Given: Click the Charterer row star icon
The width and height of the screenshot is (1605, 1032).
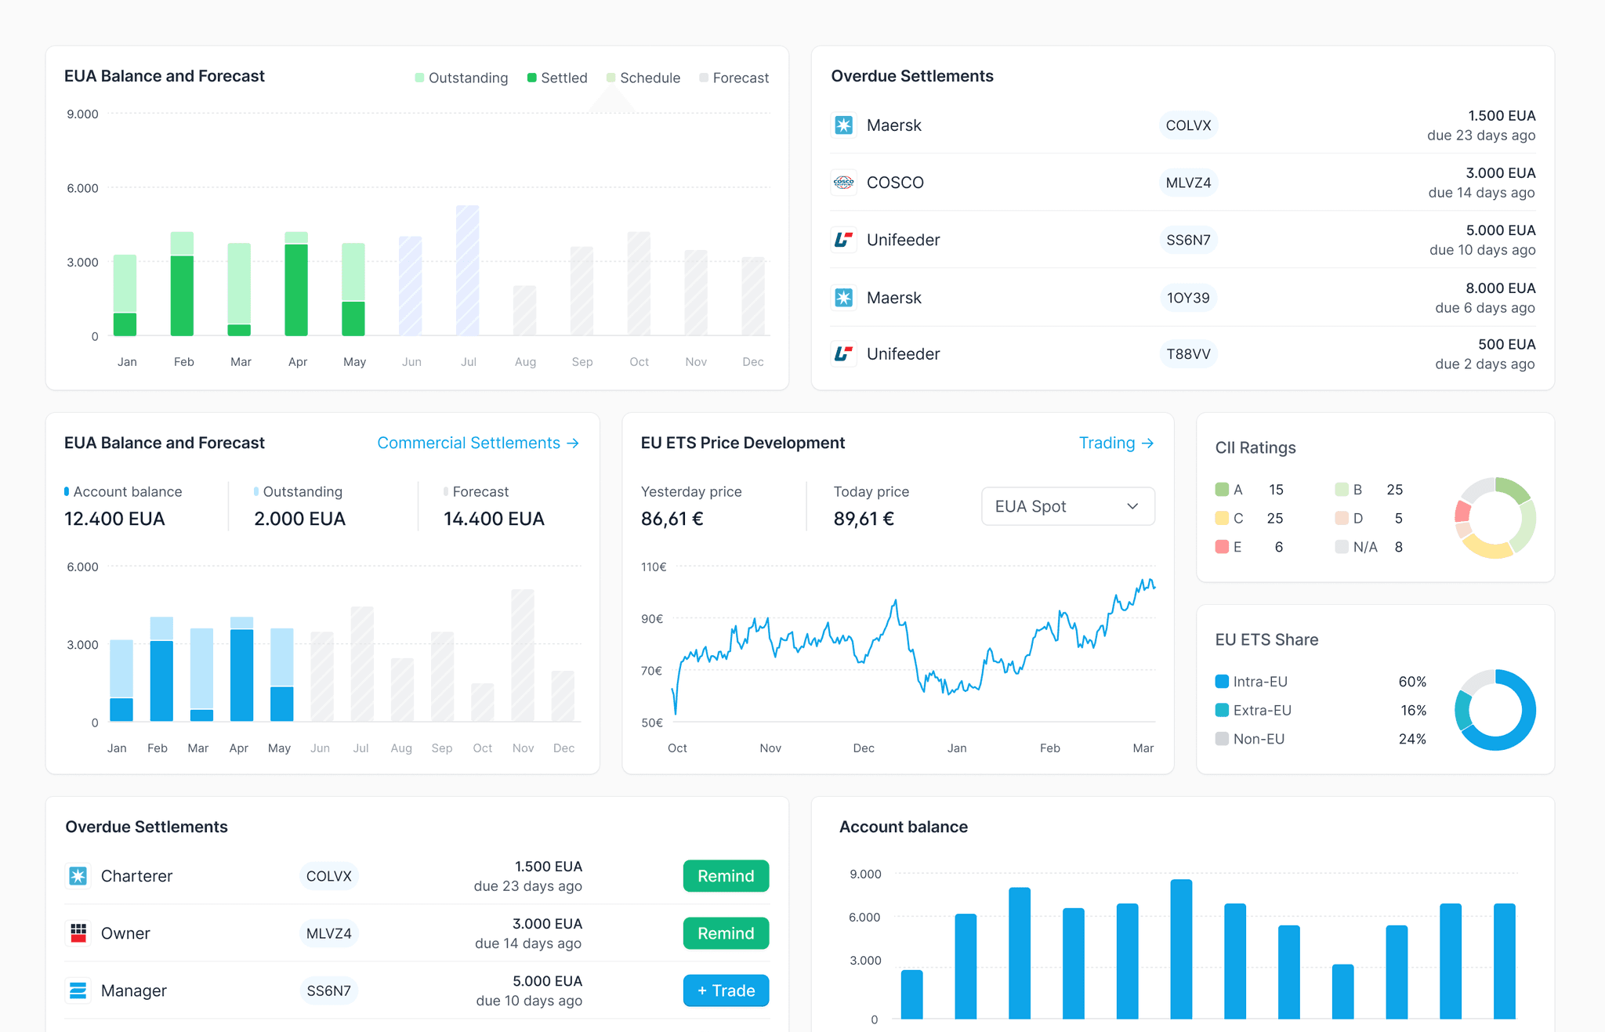Looking at the screenshot, I should point(78,876).
